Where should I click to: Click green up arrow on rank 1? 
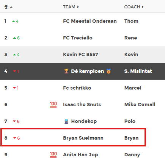click(x=13, y=21)
